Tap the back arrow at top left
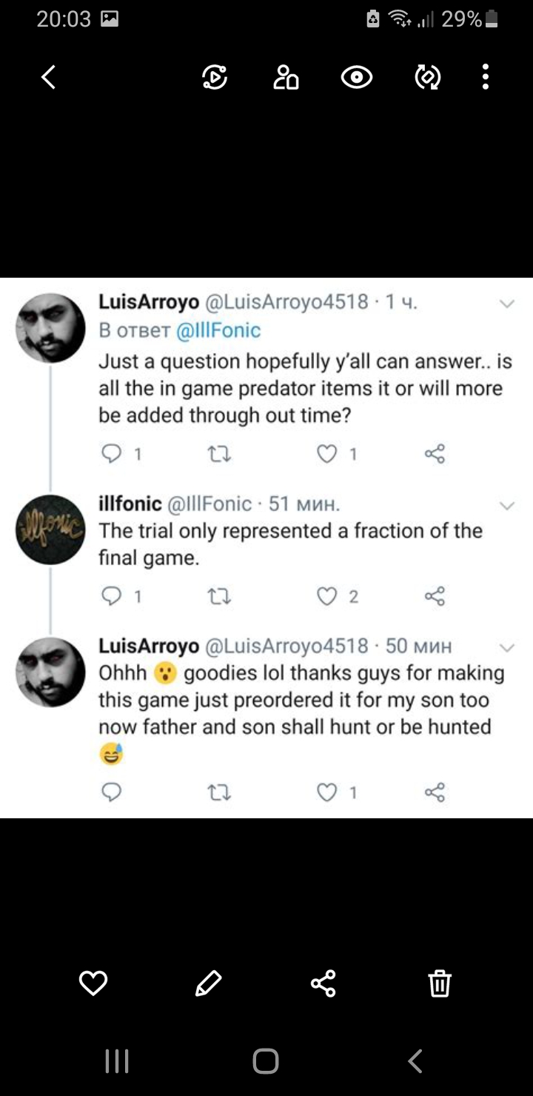533x1096 pixels. pos(49,77)
